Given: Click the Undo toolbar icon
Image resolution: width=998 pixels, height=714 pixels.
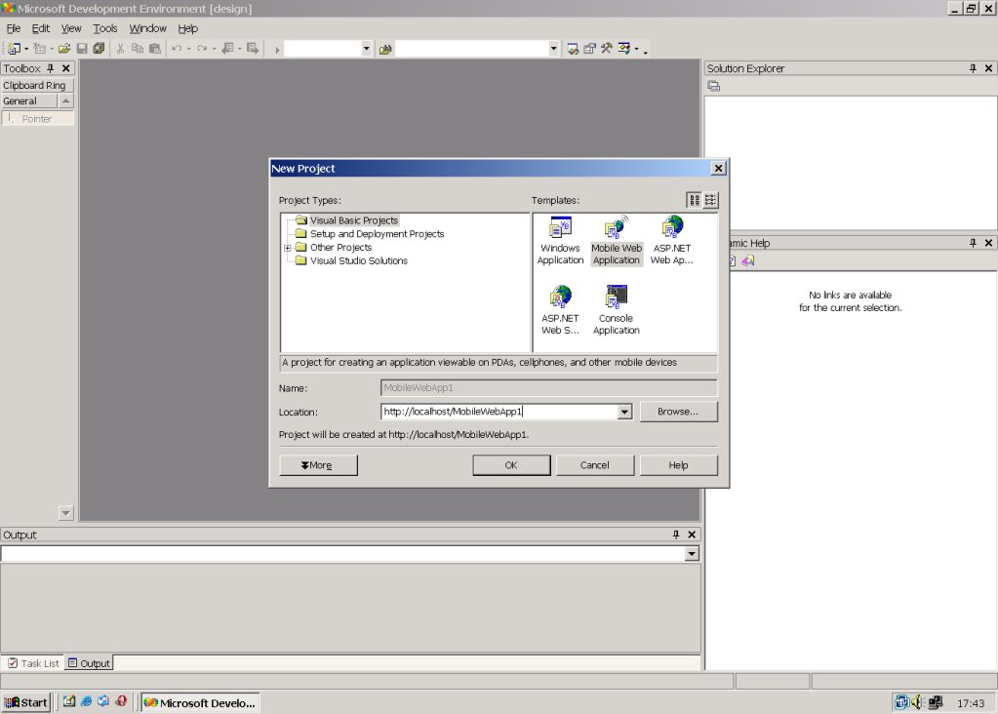Looking at the screenshot, I should 177,49.
